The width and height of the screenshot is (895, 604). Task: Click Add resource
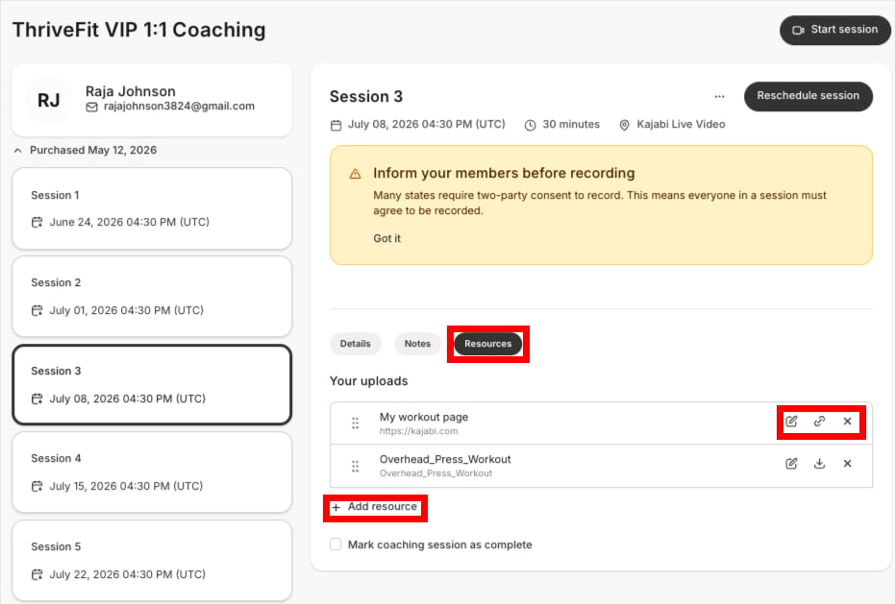click(375, 506)
